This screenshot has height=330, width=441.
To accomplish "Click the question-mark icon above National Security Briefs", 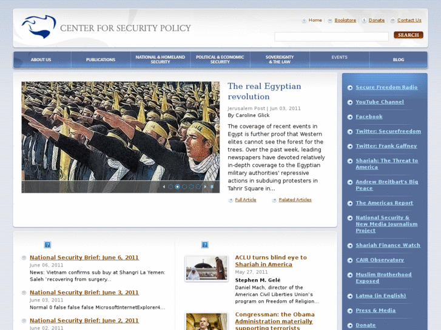I will pos(47,245).
